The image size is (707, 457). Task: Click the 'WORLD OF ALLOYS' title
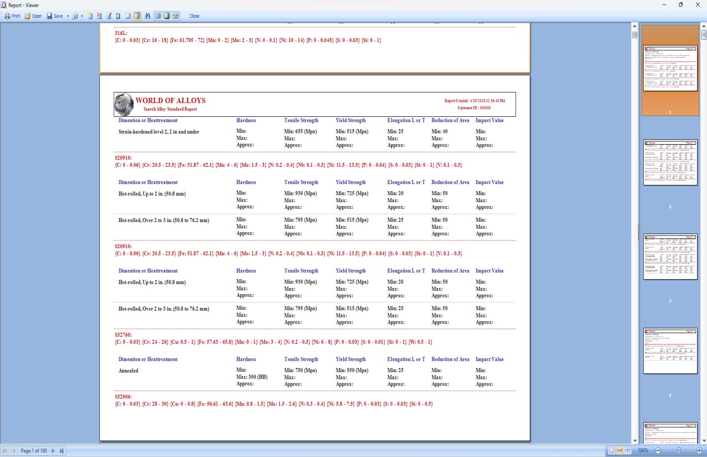tap(170, 101)
